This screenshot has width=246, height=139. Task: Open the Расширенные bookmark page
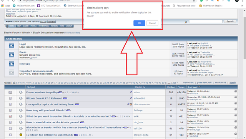(x=184, y=6)
